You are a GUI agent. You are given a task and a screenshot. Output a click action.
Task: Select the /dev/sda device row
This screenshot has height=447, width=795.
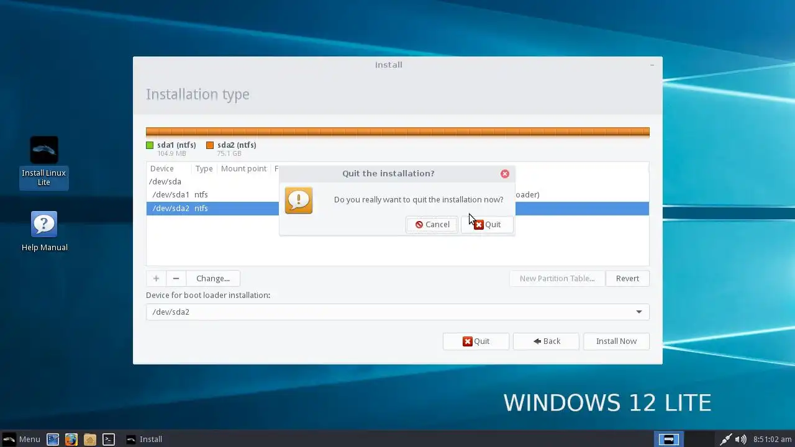pos(397,181)
